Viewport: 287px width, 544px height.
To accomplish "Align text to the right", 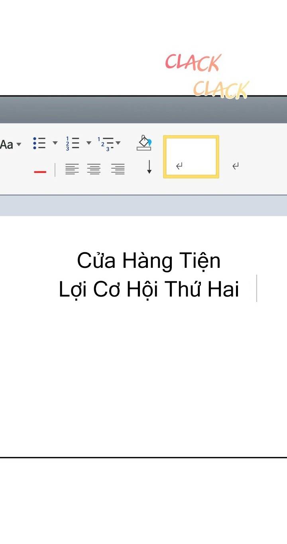I will 118,169.
